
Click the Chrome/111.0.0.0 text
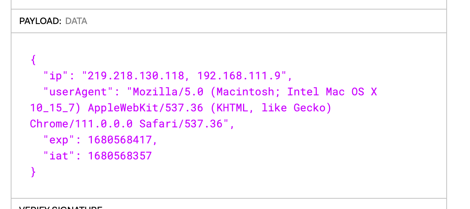pyautogui.click(x=82, y=124)
